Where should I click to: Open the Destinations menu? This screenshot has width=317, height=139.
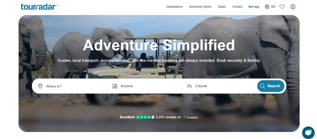point(175,7)
